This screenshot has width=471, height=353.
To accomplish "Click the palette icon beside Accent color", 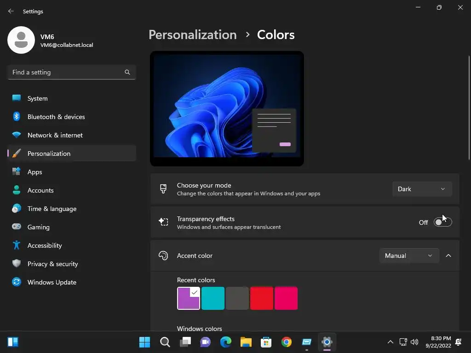I will pos(163,256).
